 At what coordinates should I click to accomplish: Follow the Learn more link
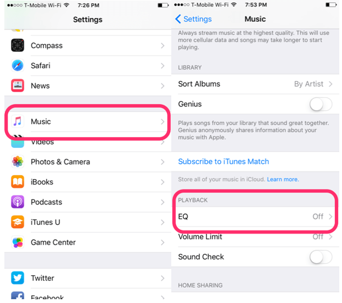[283, 180]
